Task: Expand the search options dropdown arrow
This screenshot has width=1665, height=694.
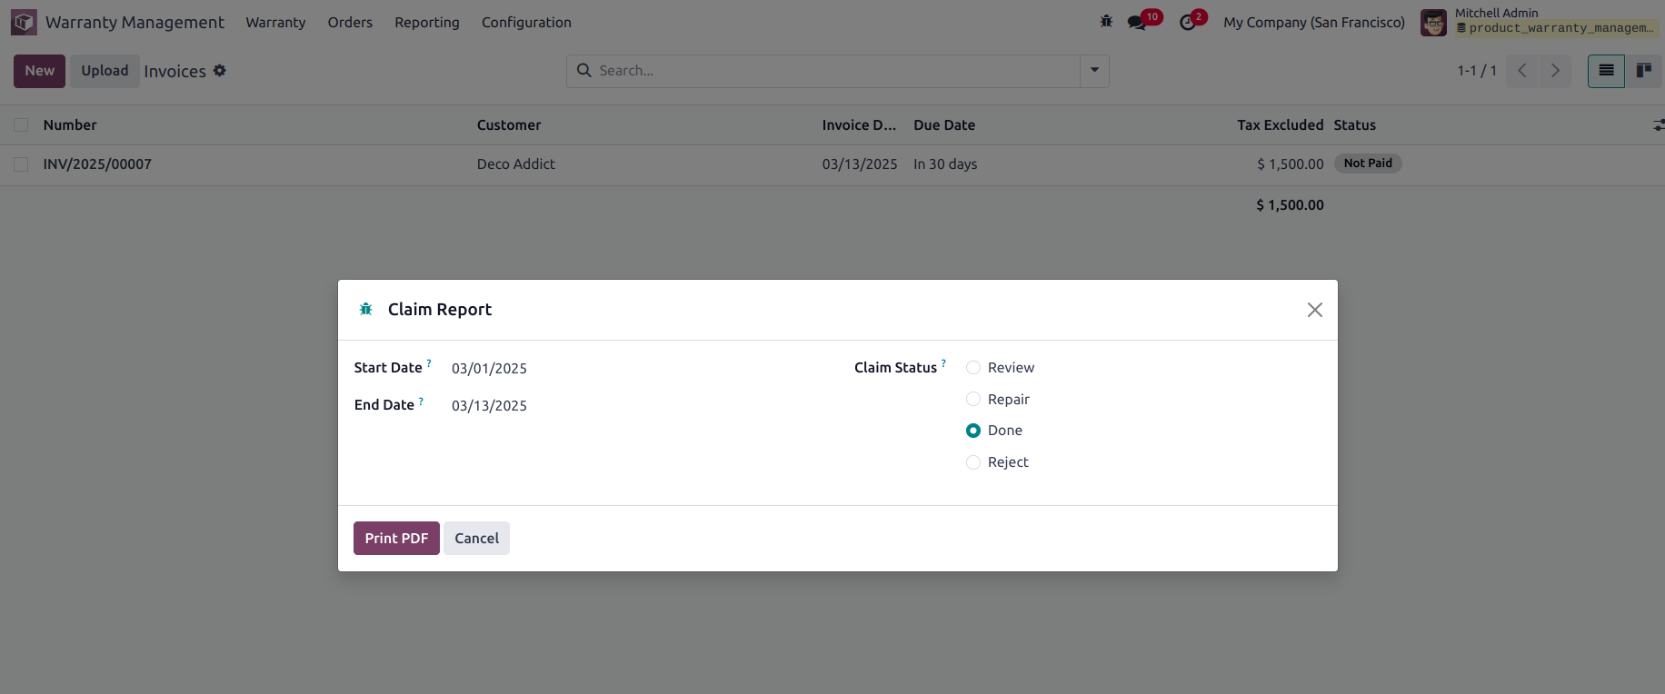Action: [1094, 71]
